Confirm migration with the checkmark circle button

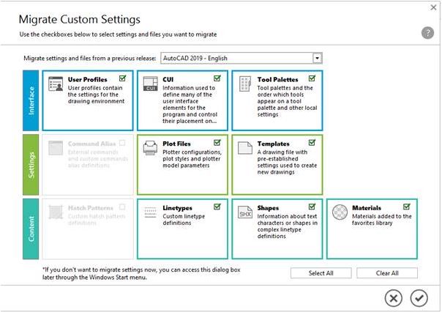(x=419, y=298)
